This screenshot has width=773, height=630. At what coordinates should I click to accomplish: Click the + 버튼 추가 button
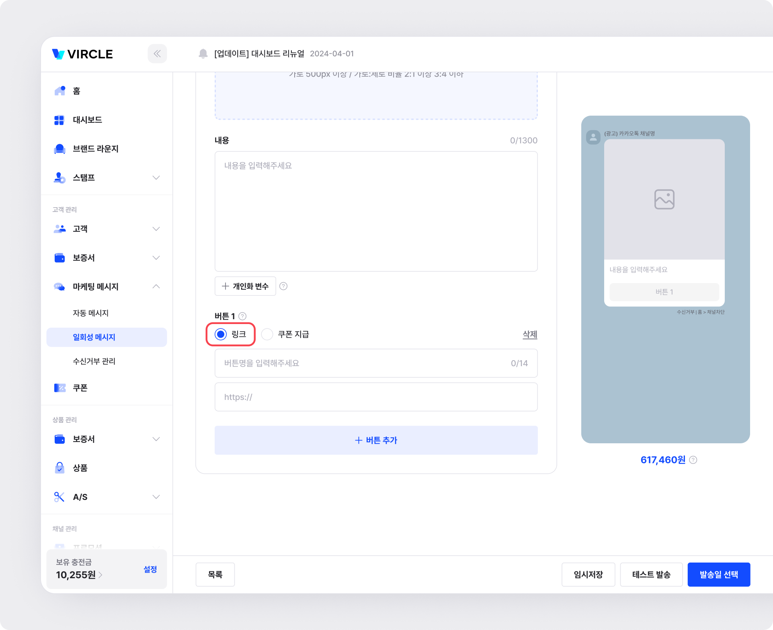(x=376, y=440)
